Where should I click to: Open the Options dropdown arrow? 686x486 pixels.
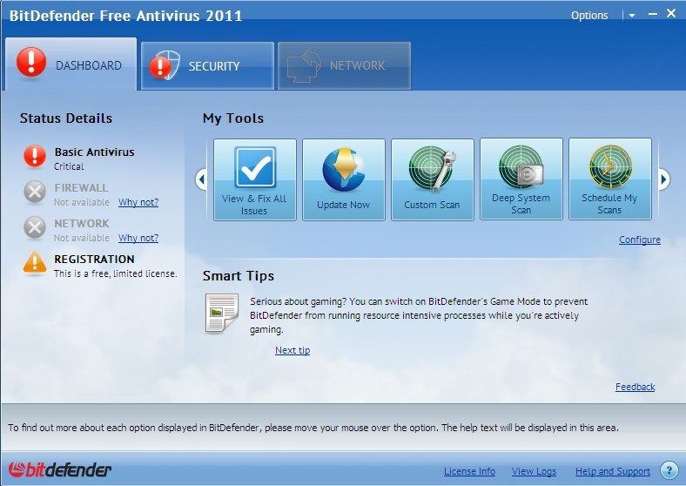631,16
